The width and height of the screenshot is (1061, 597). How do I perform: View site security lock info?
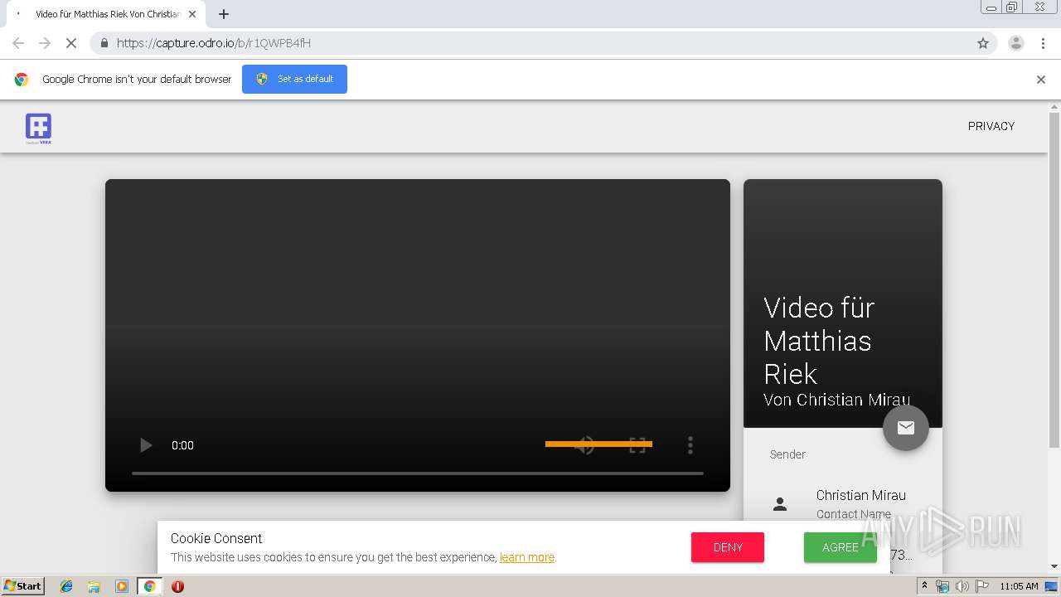104,43
